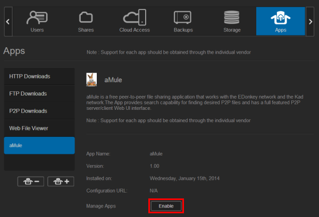Click the Enable button for aMule

click(166, 206)
